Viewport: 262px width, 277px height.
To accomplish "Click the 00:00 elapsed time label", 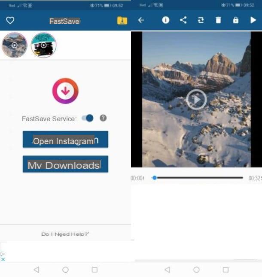I will (137, 178).
